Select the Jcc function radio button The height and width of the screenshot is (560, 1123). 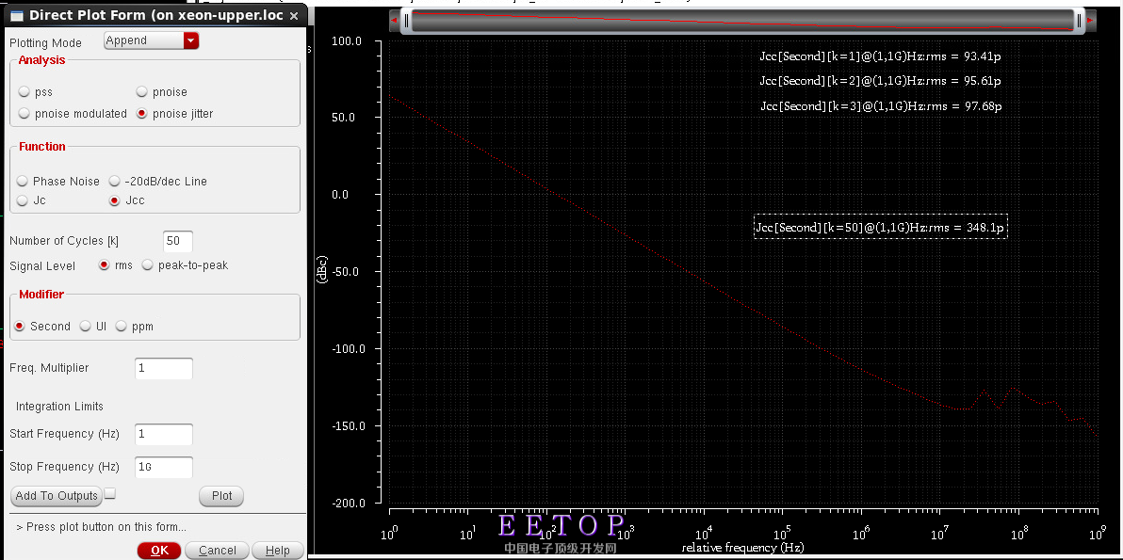tap(115, 201)
